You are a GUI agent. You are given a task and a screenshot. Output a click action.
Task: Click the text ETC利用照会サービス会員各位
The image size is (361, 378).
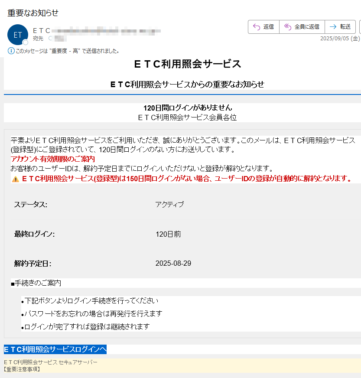click(187, 117)
